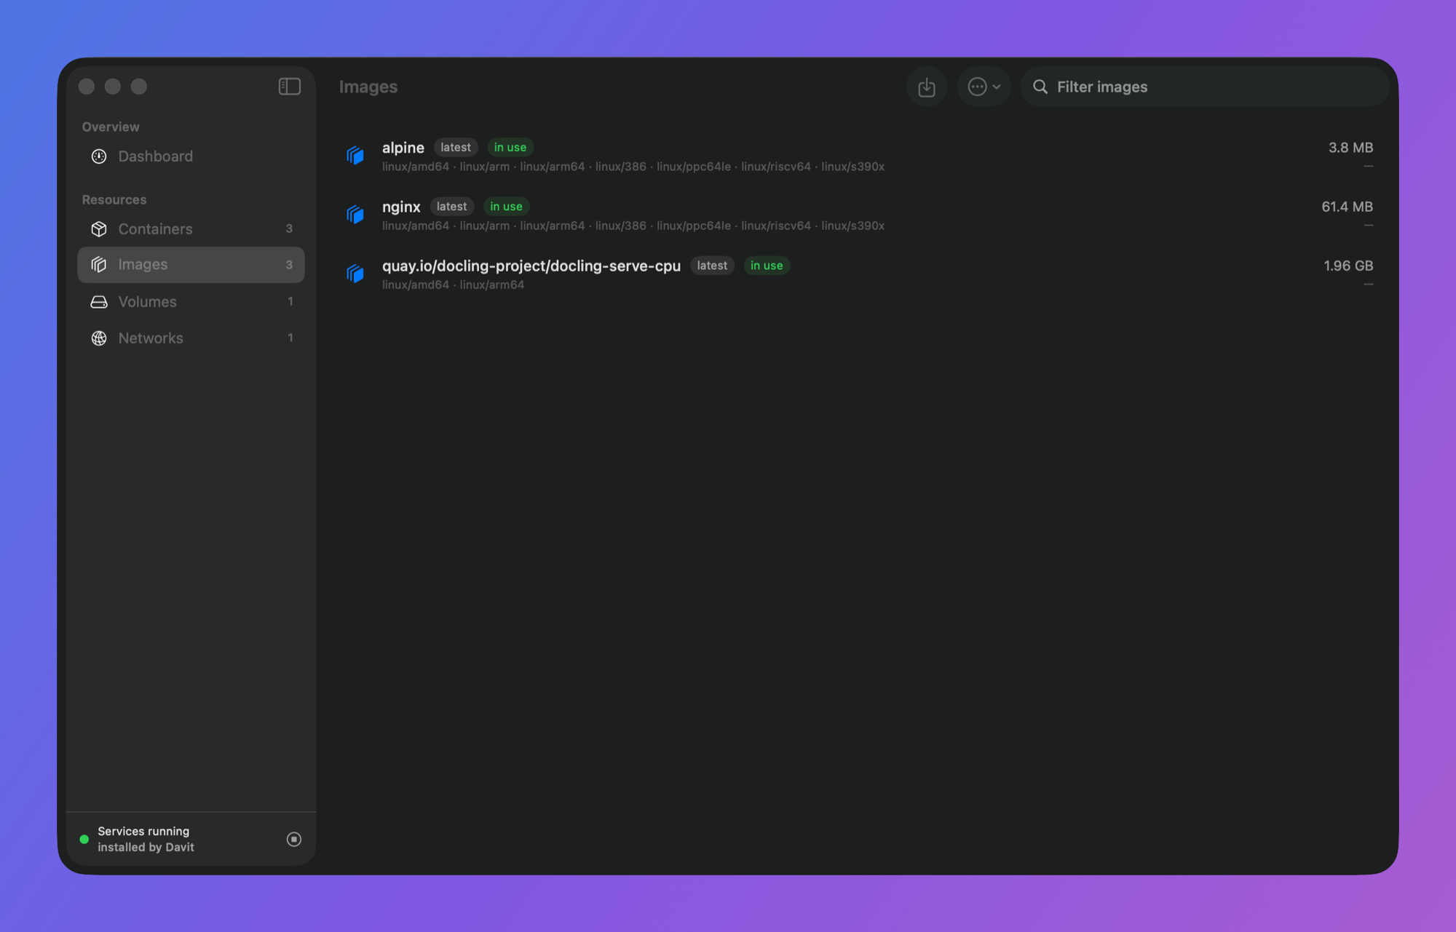Click the Containers count badge 3
Image resolution: width=1456 pixels, height=932 pixels.
[289, 228]
